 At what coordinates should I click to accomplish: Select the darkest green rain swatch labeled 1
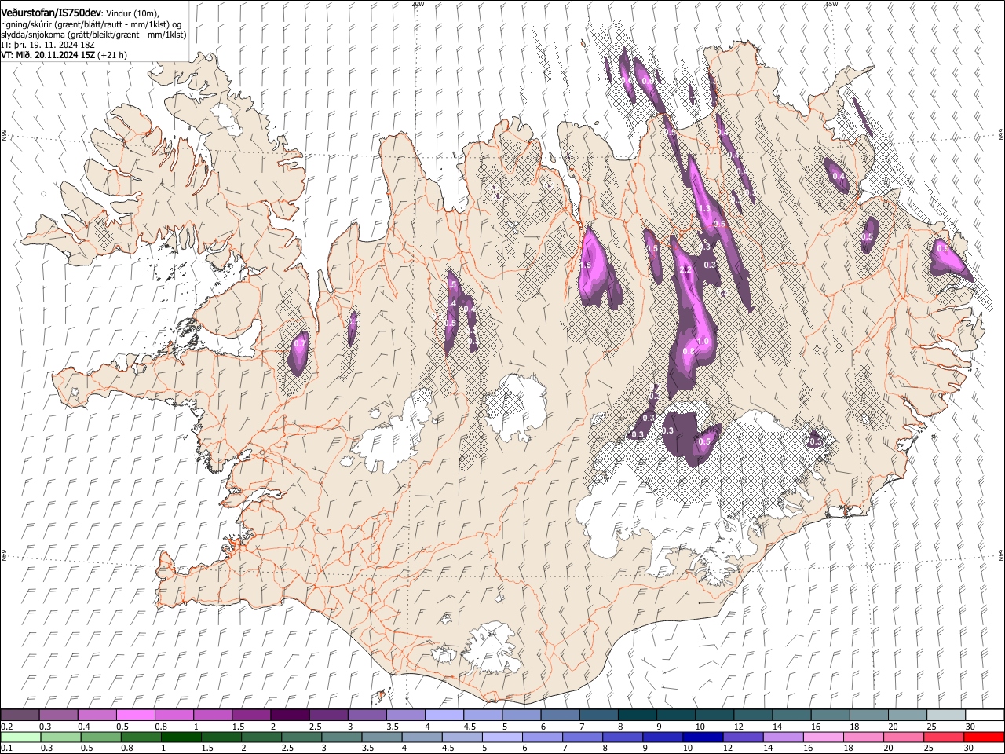181,737
